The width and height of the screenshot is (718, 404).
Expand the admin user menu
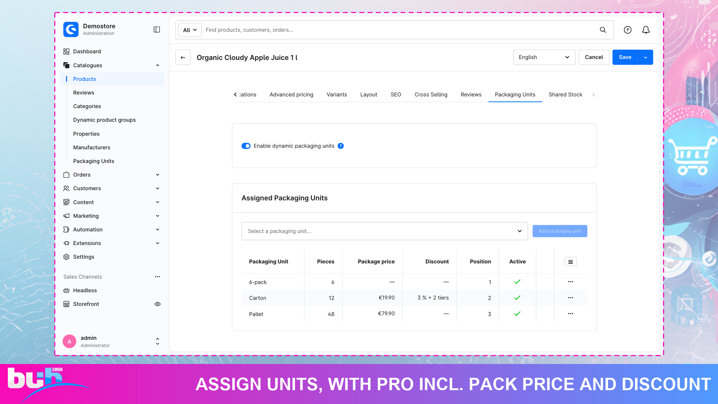point(157,341)
